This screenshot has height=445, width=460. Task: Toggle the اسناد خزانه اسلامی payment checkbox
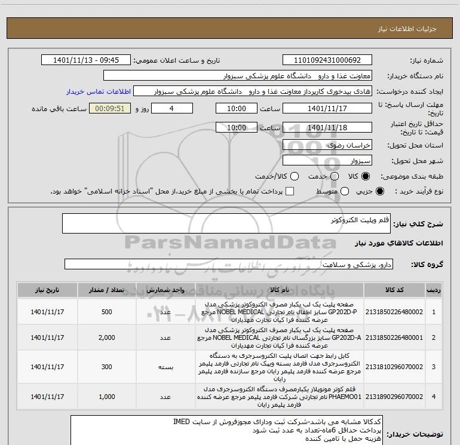[290, 191]
